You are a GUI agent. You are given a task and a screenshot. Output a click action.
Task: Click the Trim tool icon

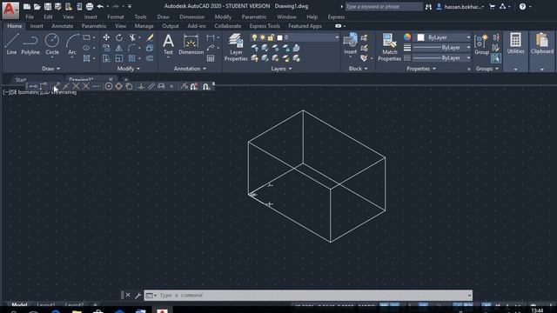(x=132, y=37)
